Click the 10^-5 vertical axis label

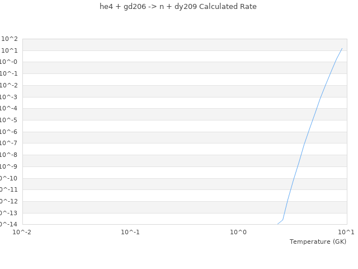coord(9,120)
